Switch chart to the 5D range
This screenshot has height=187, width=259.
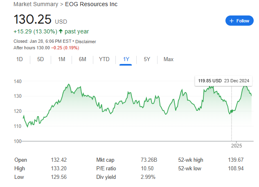(41, 59)
